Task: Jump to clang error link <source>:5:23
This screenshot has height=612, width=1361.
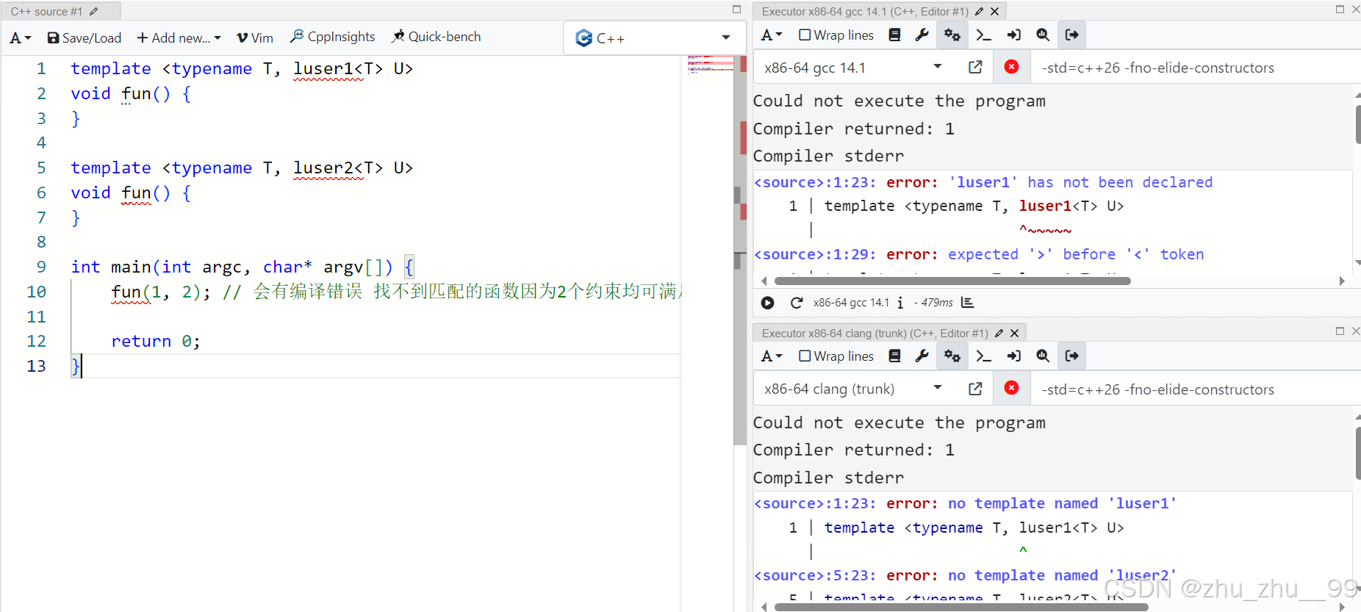Action: [816, 575]
